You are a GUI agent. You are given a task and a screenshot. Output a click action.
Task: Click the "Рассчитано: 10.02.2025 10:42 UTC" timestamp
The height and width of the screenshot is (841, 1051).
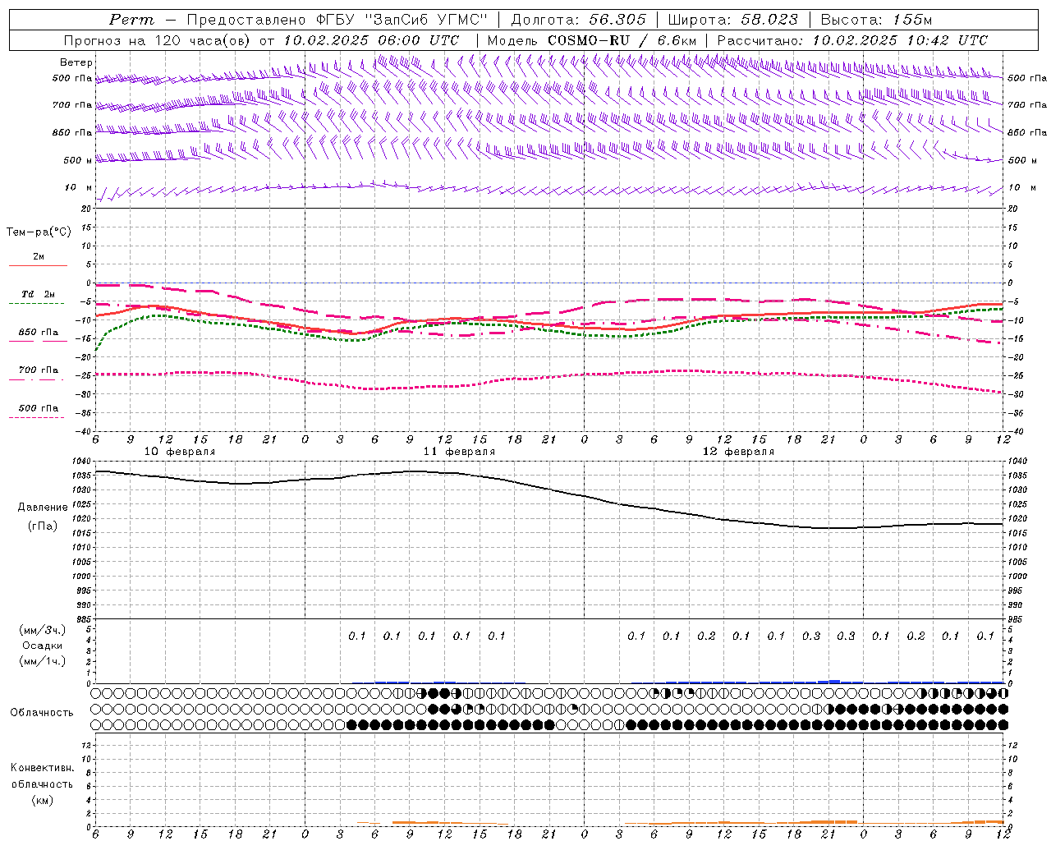(x=852, y=40)
